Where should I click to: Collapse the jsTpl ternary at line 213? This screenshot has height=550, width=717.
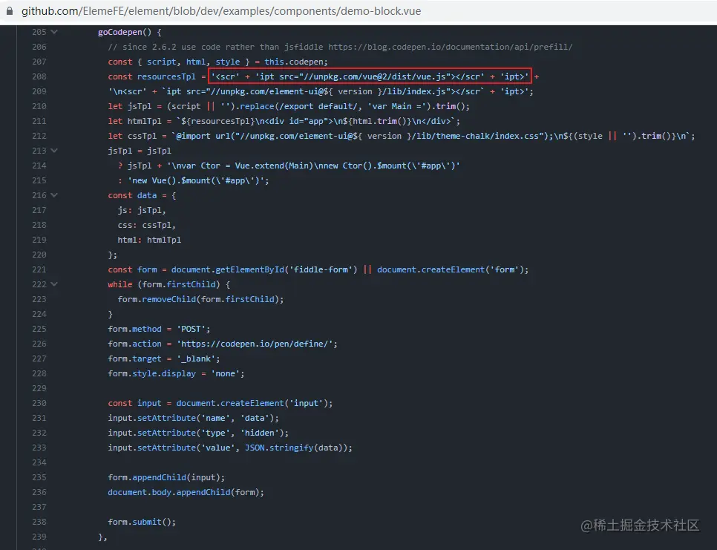[54, 151]
